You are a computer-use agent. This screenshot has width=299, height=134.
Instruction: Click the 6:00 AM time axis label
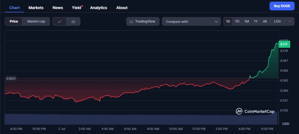click(x=130, y=129)
